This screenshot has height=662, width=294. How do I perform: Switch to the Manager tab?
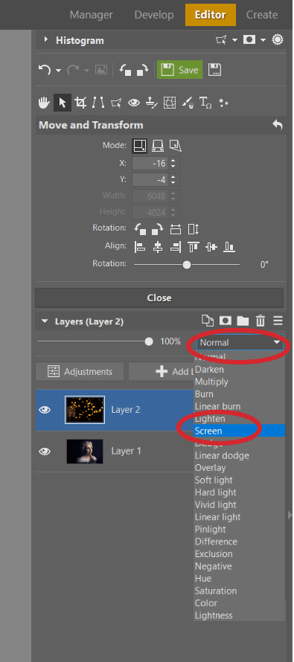point(92,15)
